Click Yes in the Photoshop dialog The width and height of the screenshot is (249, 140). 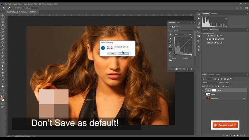[x=112, y=54]
